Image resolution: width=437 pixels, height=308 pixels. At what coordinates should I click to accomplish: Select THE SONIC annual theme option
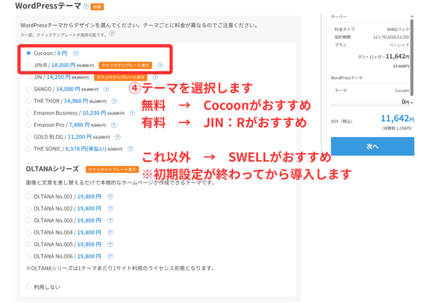point(29,149)
